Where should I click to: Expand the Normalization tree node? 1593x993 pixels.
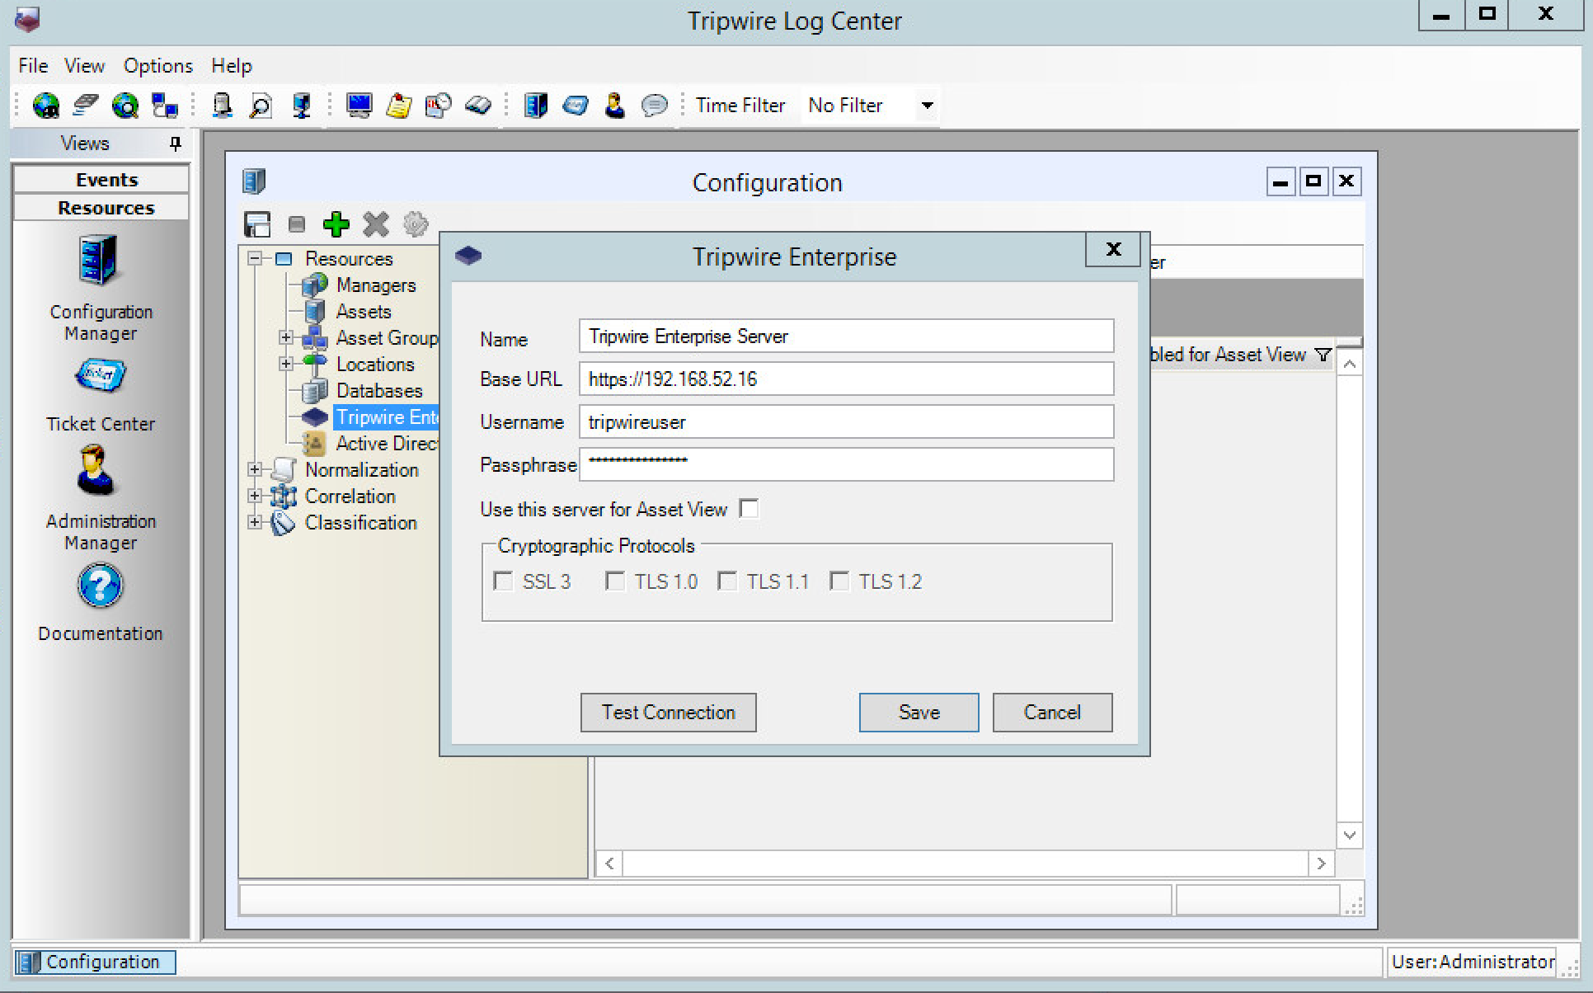(x=255, y=470)
